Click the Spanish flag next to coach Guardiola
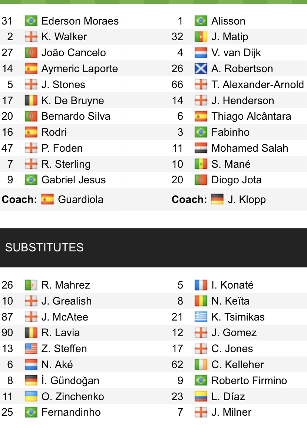Screen dimensions: 307x428 pyautogui.click(x=47, y=200)
